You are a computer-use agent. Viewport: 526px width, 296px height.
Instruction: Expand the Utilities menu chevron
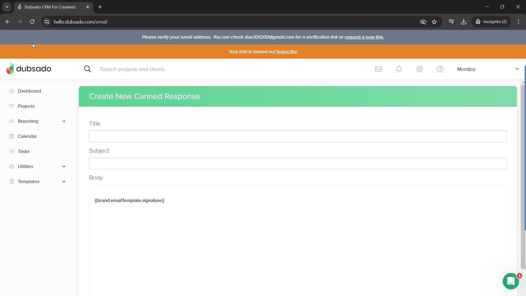coord(64,166)
